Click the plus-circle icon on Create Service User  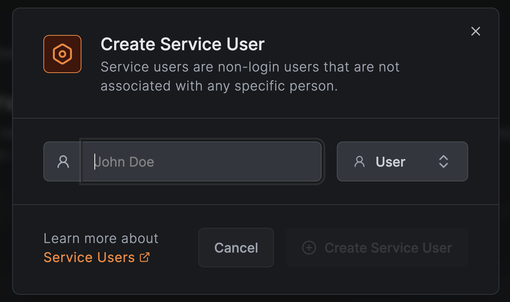click(x=309, y=248)
